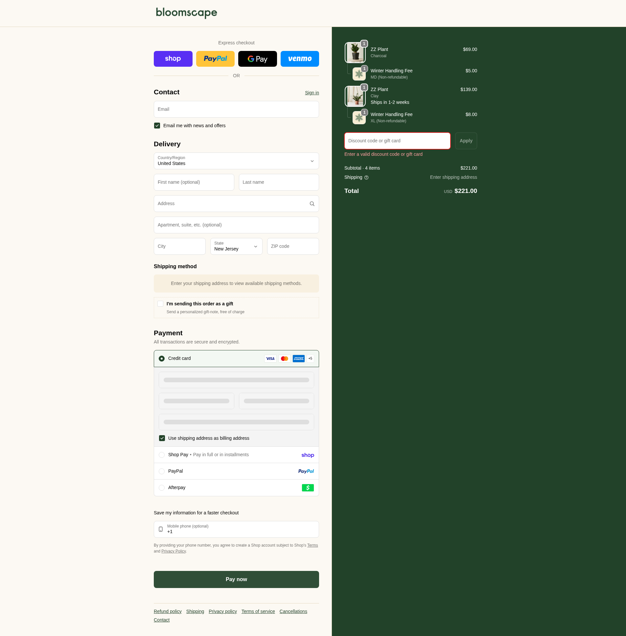The width and height of the screenshot is (626, 636).
Task: Click the bloomscape logo
Action: point(186,13)
